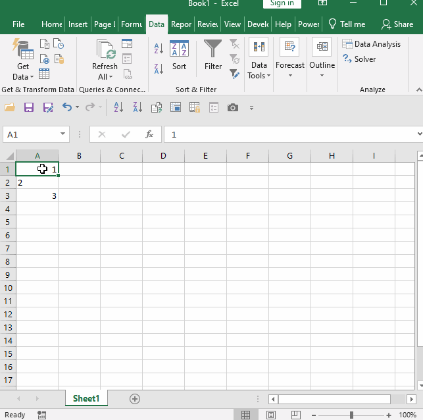Switch to Normal view in status bar
423x420 pixels.
[x=245, y=415]
